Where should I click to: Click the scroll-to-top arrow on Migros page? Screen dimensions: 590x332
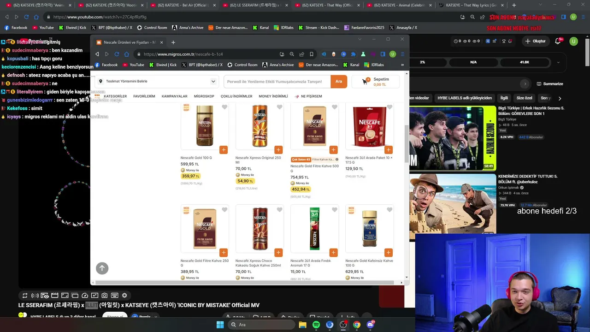point(102,268)
